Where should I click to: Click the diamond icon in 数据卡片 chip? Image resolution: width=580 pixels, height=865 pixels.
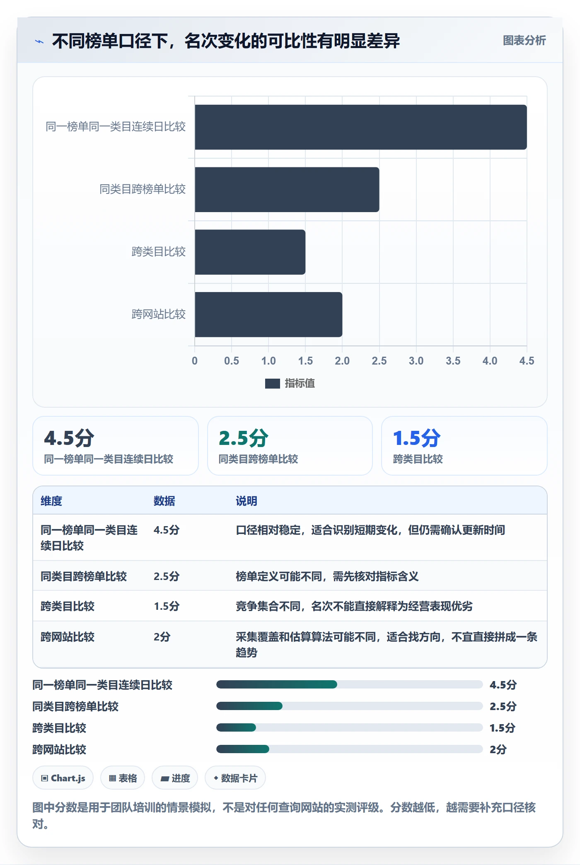216,778
